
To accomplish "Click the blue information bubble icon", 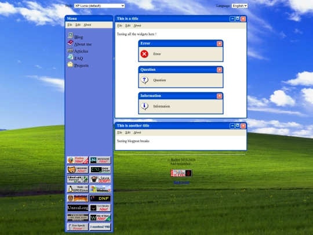I will (x=144, y=106).
